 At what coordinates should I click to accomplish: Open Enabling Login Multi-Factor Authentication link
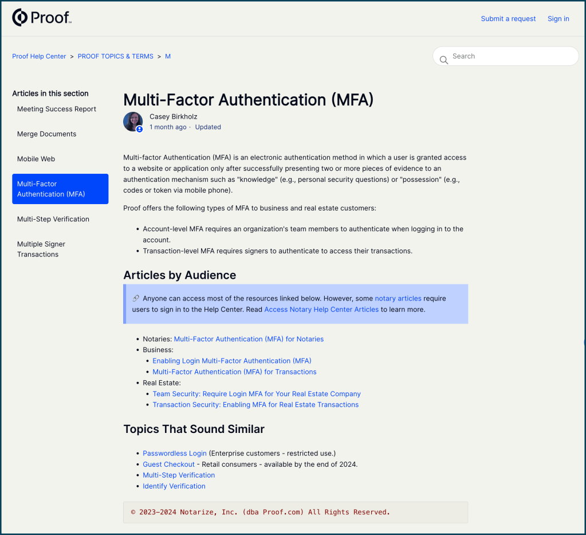231,361
